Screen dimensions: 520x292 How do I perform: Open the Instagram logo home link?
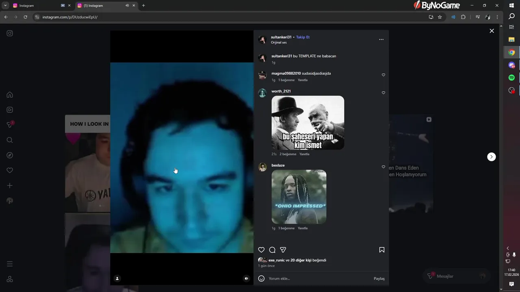click(10, 33)
